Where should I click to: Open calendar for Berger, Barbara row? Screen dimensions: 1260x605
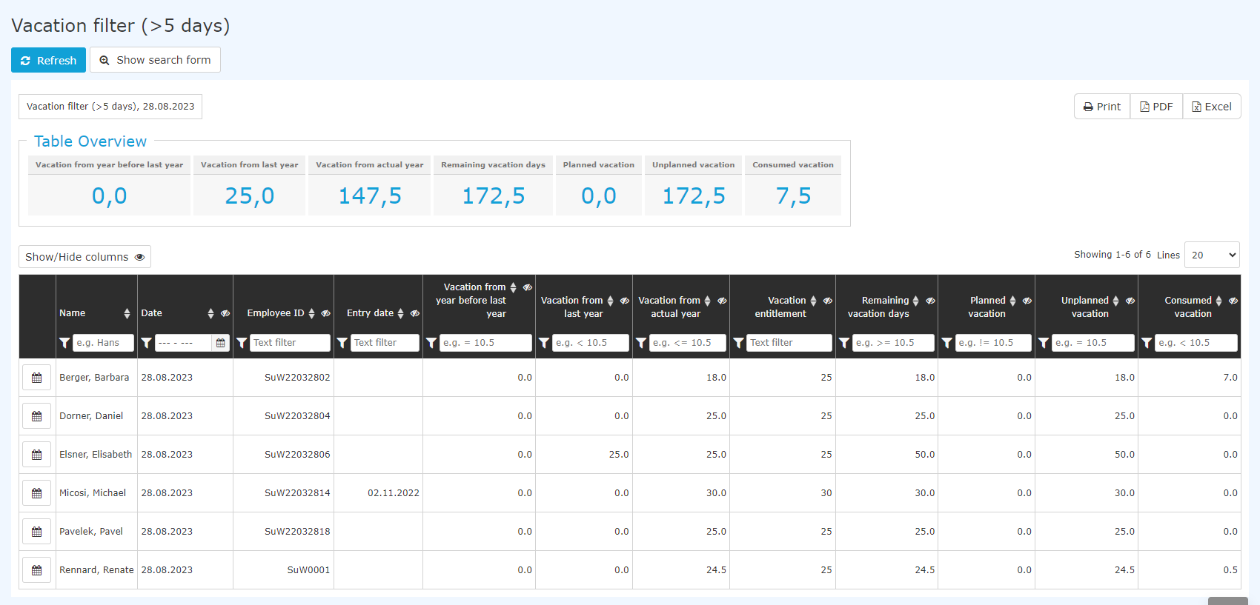tap(36, 378)
